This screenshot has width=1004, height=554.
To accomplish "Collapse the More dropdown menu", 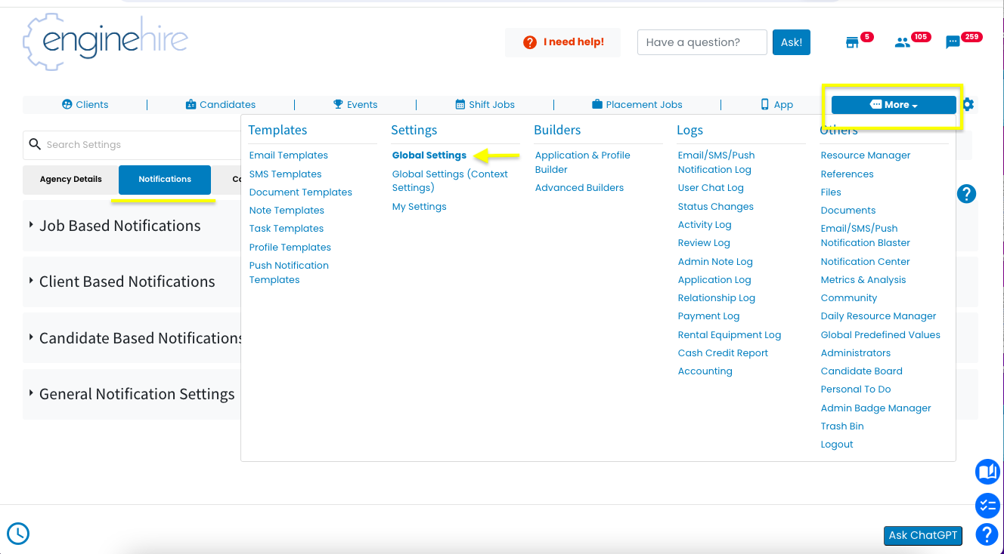I will [893, 104].
